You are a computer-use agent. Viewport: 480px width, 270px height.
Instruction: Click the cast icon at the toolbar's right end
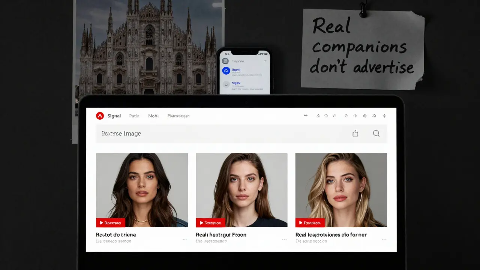tap(384, 116)
